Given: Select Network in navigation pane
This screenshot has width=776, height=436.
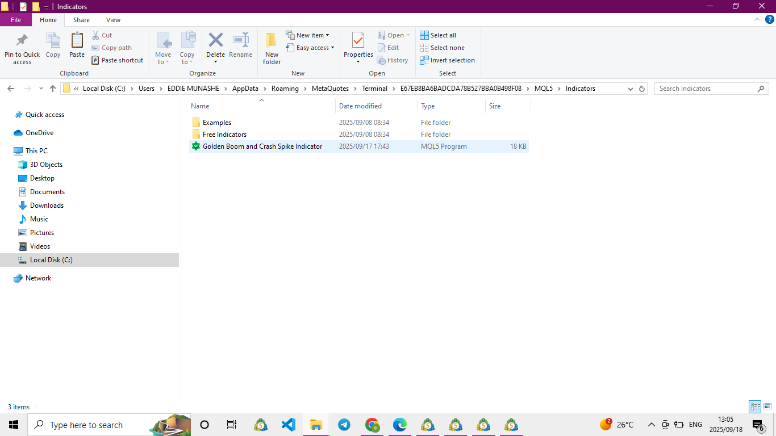Looking at the screenshot, I should 38,278.
